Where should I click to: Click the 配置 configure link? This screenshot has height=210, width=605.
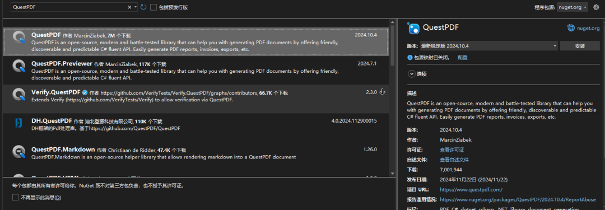point(463,58)
